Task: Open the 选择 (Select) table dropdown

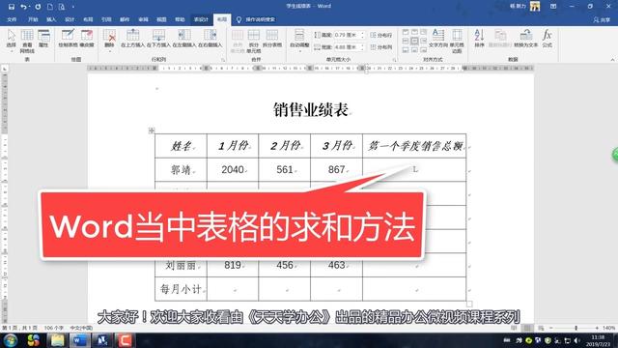Action: (x=11, y=41)
